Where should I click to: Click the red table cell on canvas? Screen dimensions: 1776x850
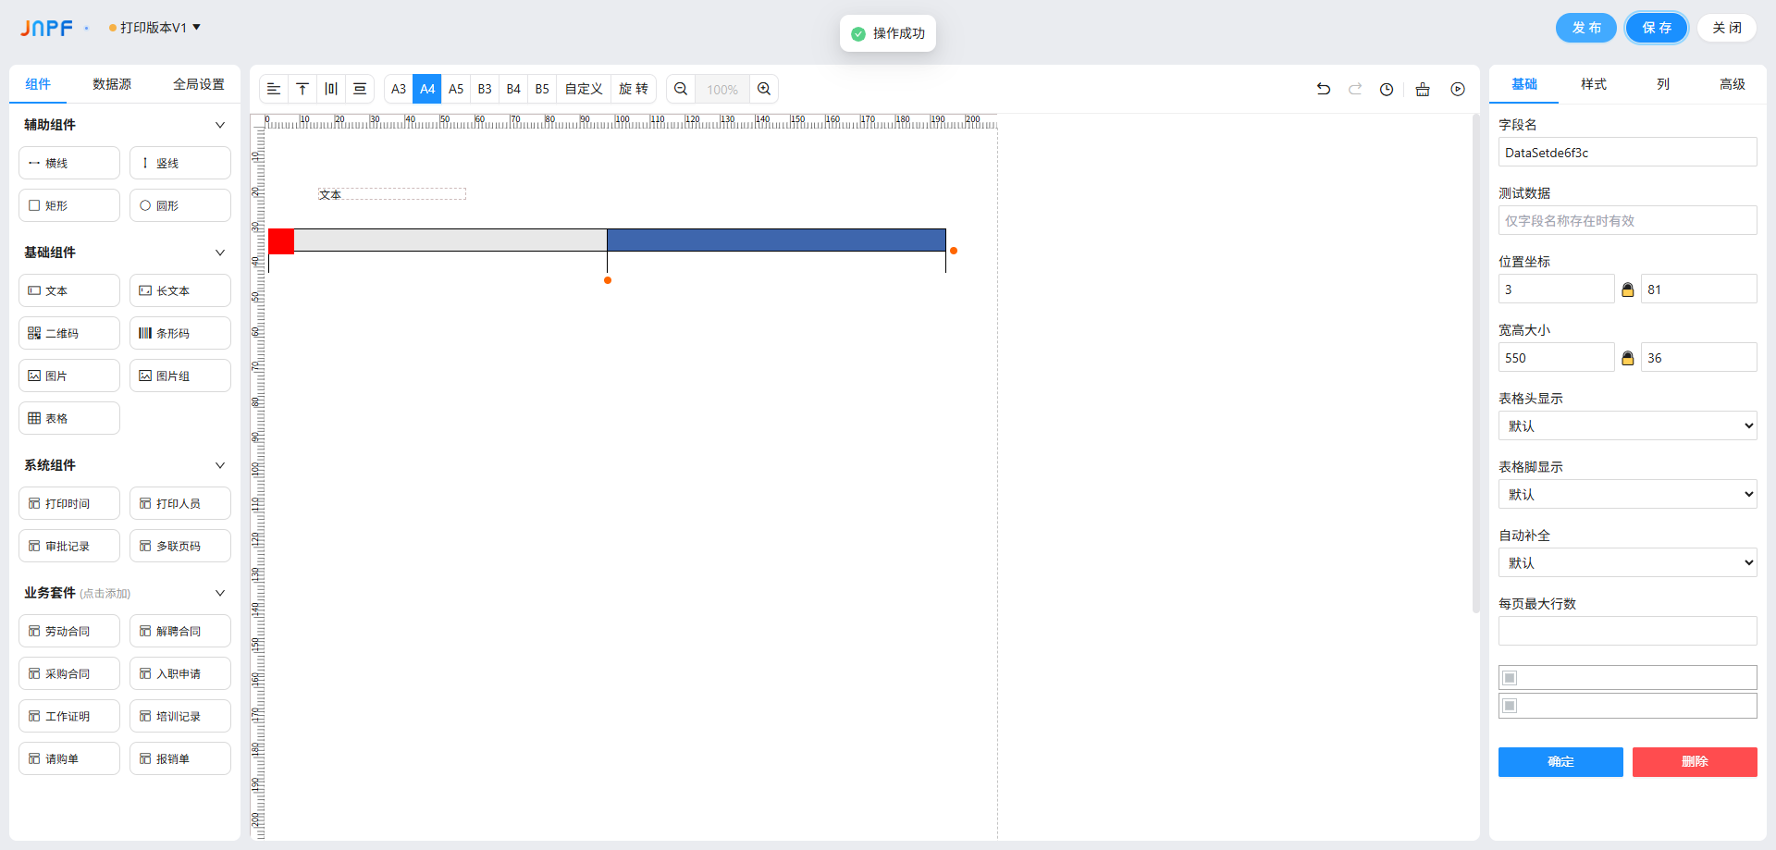pos(281,240)
